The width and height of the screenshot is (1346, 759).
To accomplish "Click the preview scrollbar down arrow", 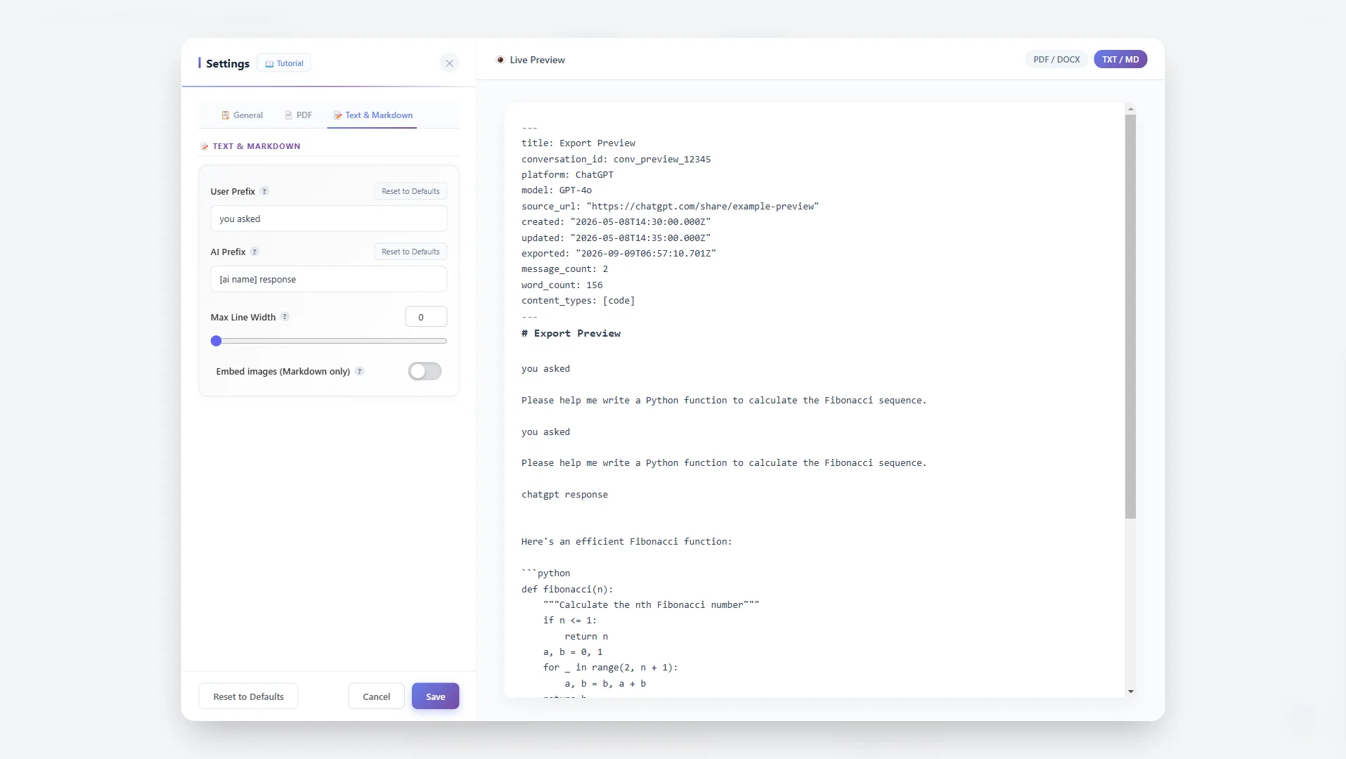I will tap(1130, 692).
